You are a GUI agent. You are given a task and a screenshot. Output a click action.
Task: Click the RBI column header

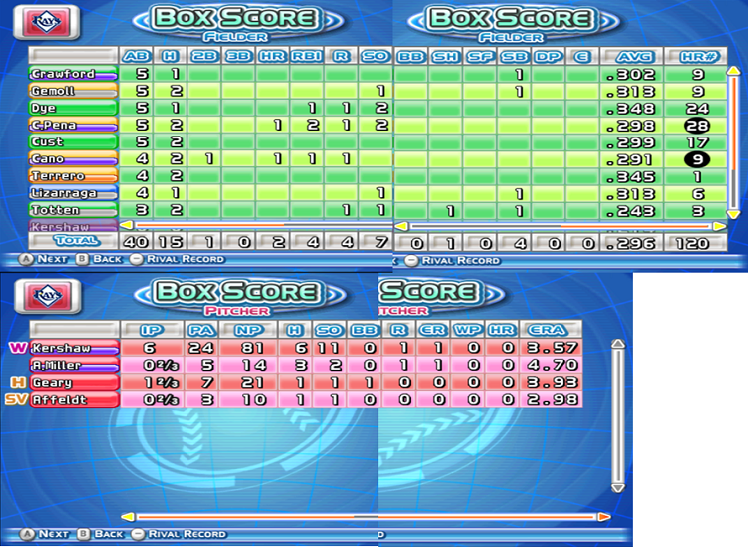[307, 56]
